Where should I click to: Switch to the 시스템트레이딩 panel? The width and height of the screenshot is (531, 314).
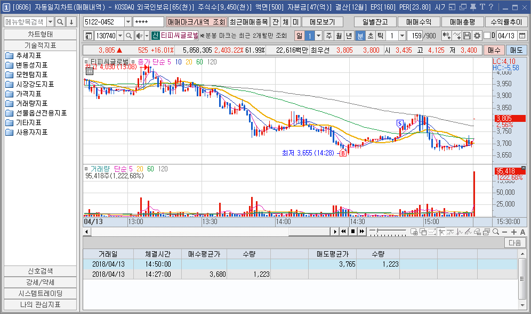[40, 293]
